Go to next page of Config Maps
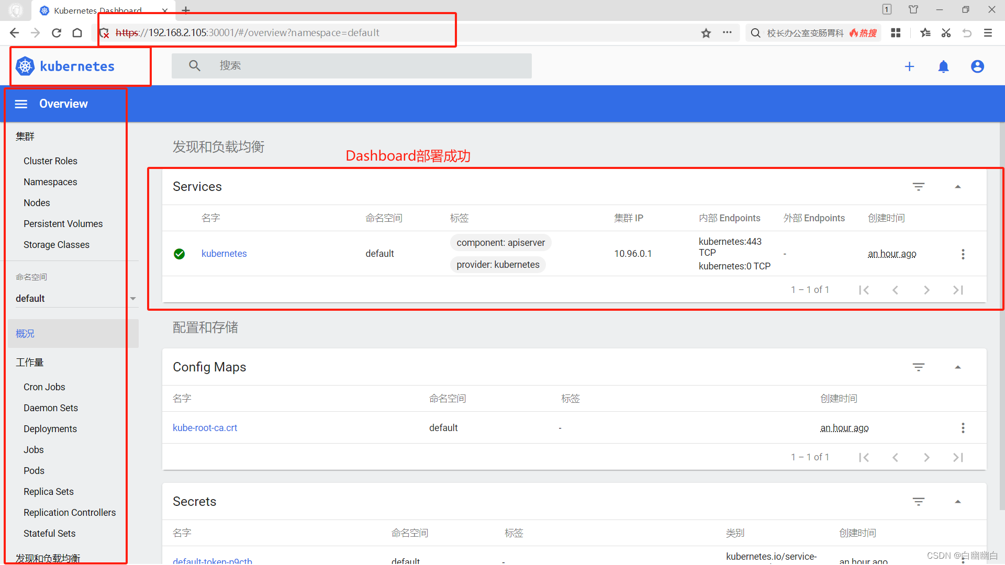This screenshot has width=1005, height=565. [926, 457]
